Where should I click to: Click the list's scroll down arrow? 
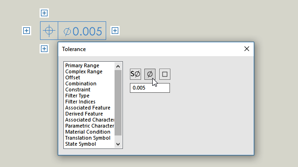118,144
